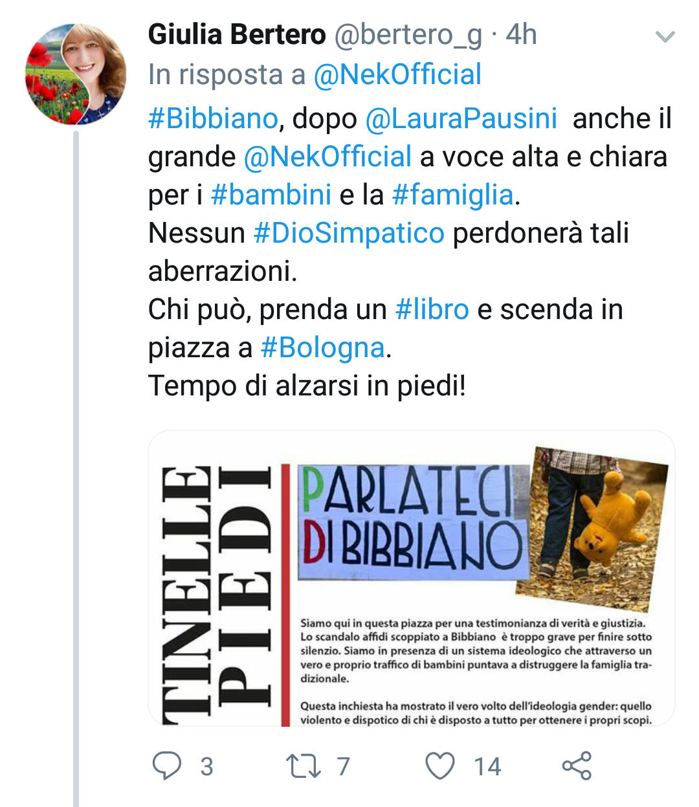Open @NekOfficial mention in tweet body
This screenshot has height=807, width=699.
pyautogui.click(x=327, y=157)
